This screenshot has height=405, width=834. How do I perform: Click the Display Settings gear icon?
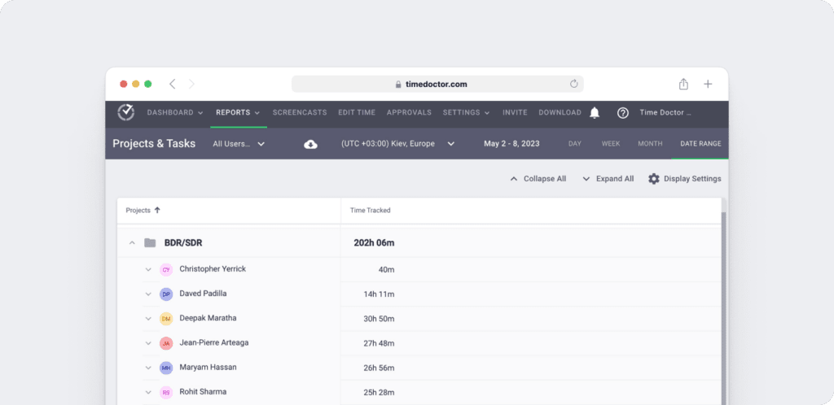[x=654, y=179]
